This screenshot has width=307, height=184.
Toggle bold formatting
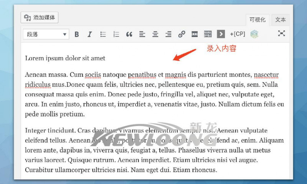click(x=77, y=34)
